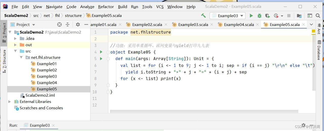Close the Example05.scala tab
Image resolution: width=324 pixels, height=131 pixels.
(x=304, y=24)
